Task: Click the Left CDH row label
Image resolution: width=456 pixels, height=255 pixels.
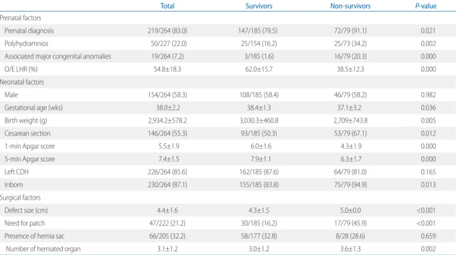Action: click(x=17, y=172)
